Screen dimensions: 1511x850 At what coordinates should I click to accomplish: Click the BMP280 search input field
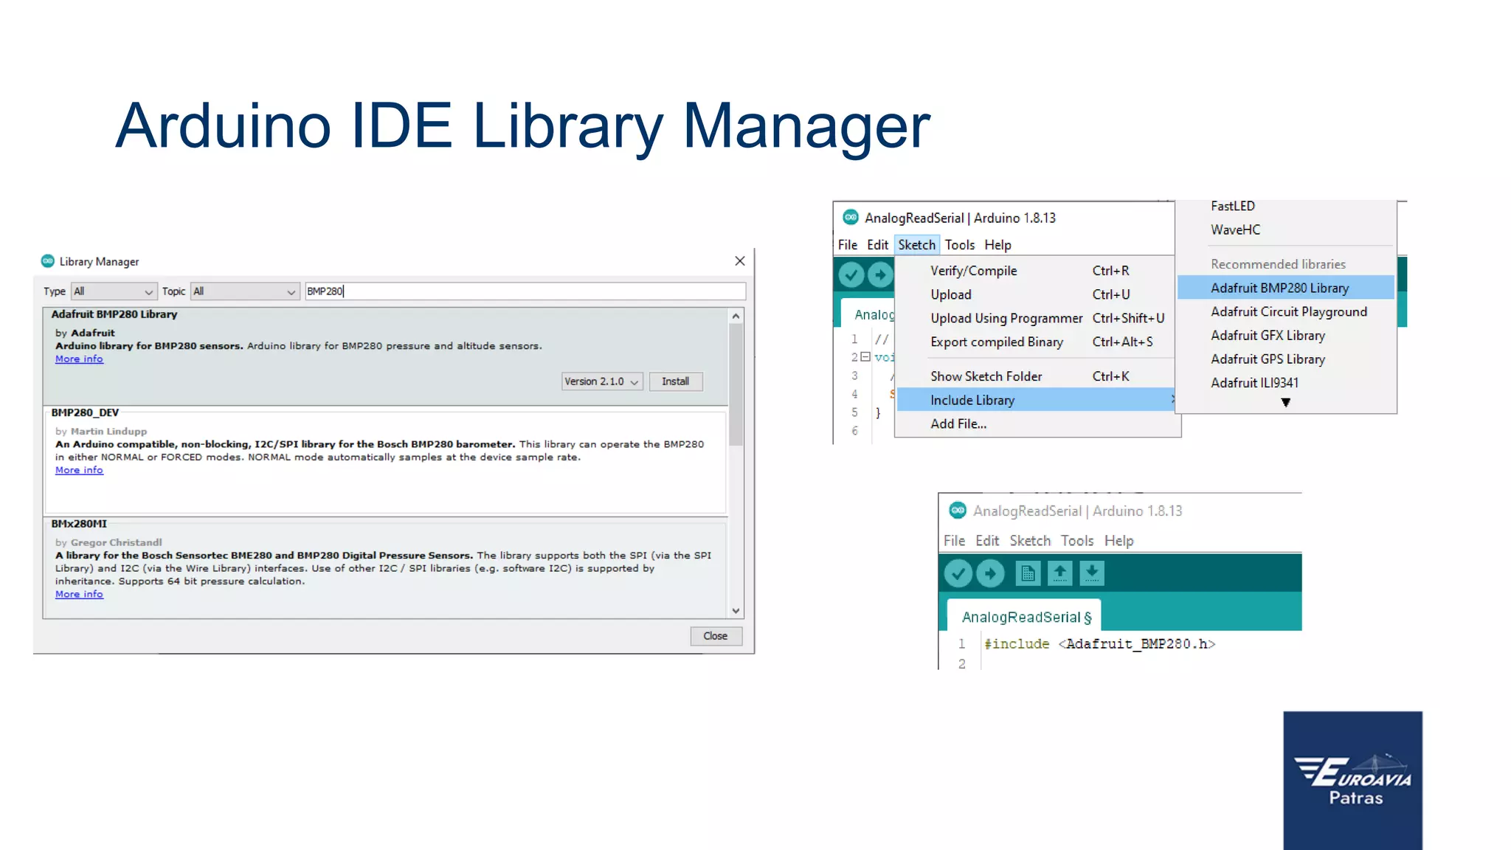click(524, 291)
